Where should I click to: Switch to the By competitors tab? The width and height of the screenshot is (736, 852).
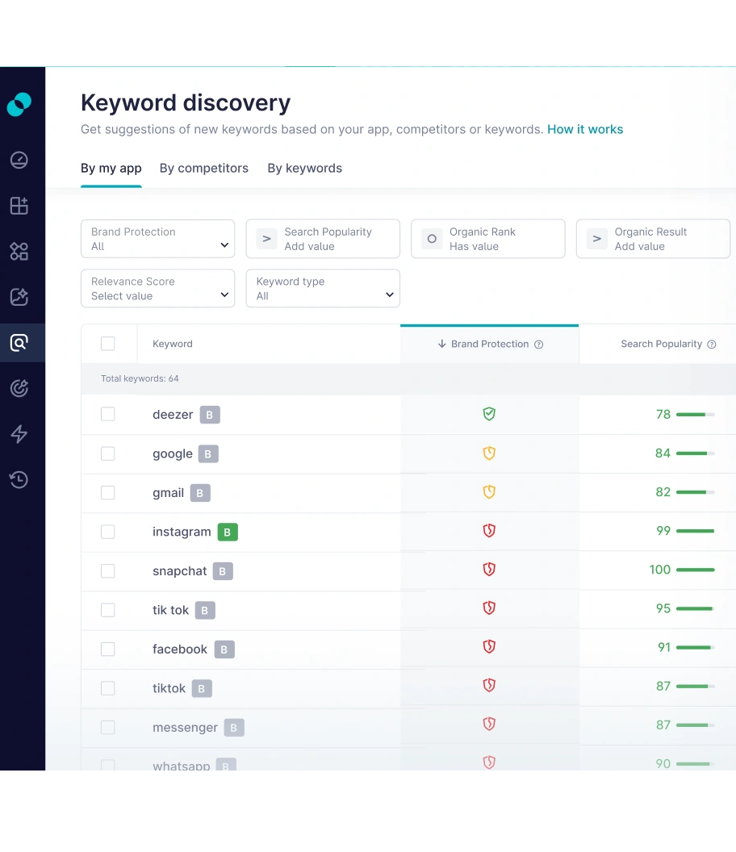[203, 168]
